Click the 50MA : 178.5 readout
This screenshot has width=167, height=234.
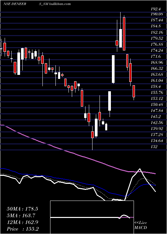(22, 209)
